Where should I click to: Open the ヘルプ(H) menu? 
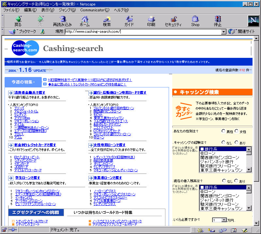click(121, 10)
